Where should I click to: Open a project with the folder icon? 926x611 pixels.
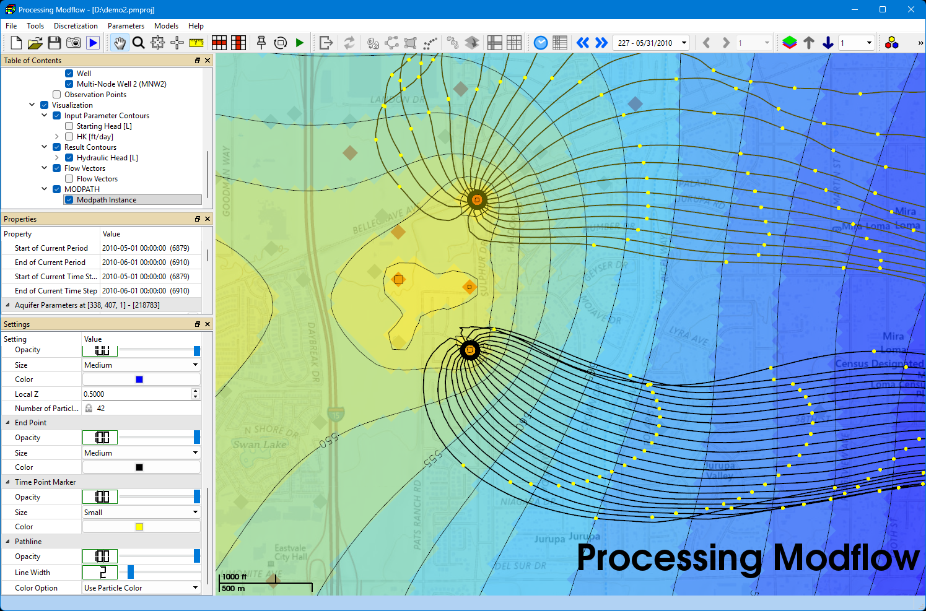click(x=35, y=43)
